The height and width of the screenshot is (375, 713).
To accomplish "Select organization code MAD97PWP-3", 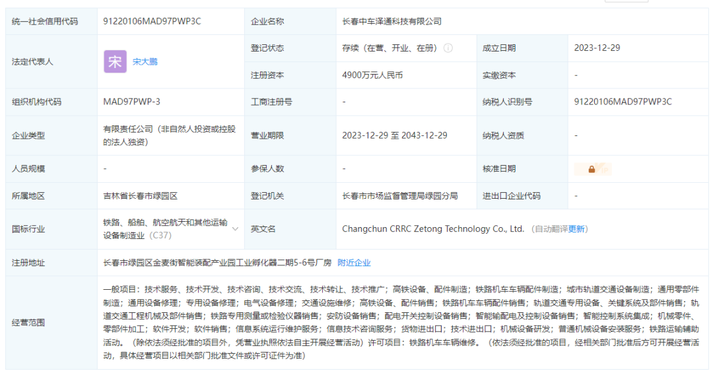I will point(131,102).
